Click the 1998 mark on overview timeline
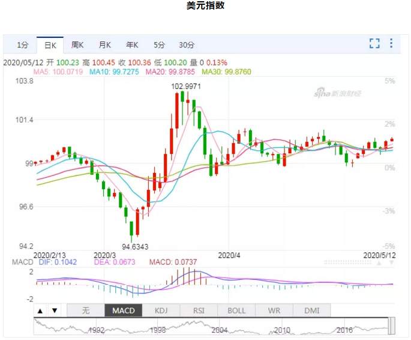The width and height of the screenshot is (411, 340). (158, 330)
